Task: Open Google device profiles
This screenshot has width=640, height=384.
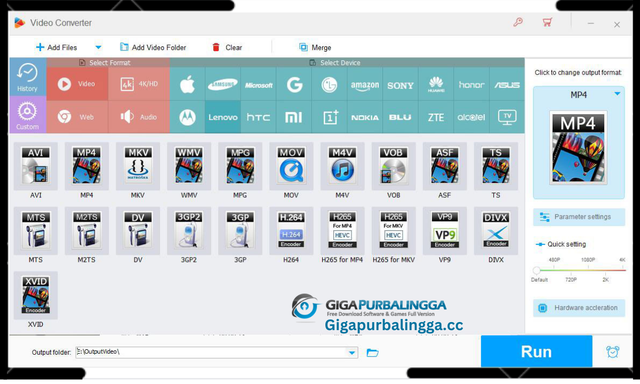Action: tap(294, 84)
